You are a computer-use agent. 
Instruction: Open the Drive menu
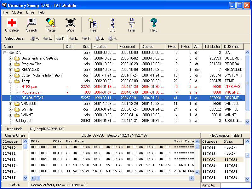pyautogui.click(x=30, y=12)
